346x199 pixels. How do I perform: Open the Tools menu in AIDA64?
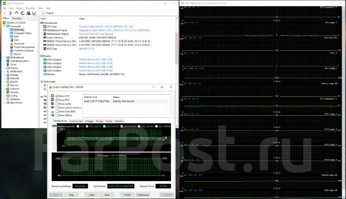tap(40, 8)
